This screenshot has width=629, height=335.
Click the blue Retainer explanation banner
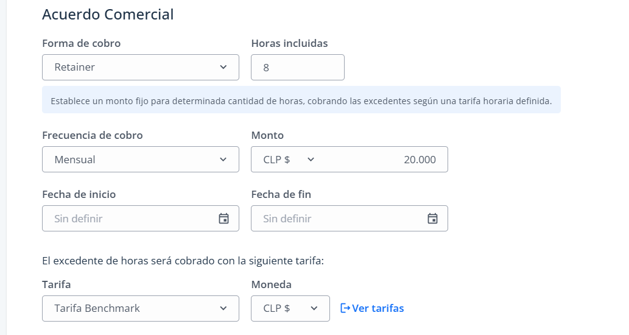301,99
